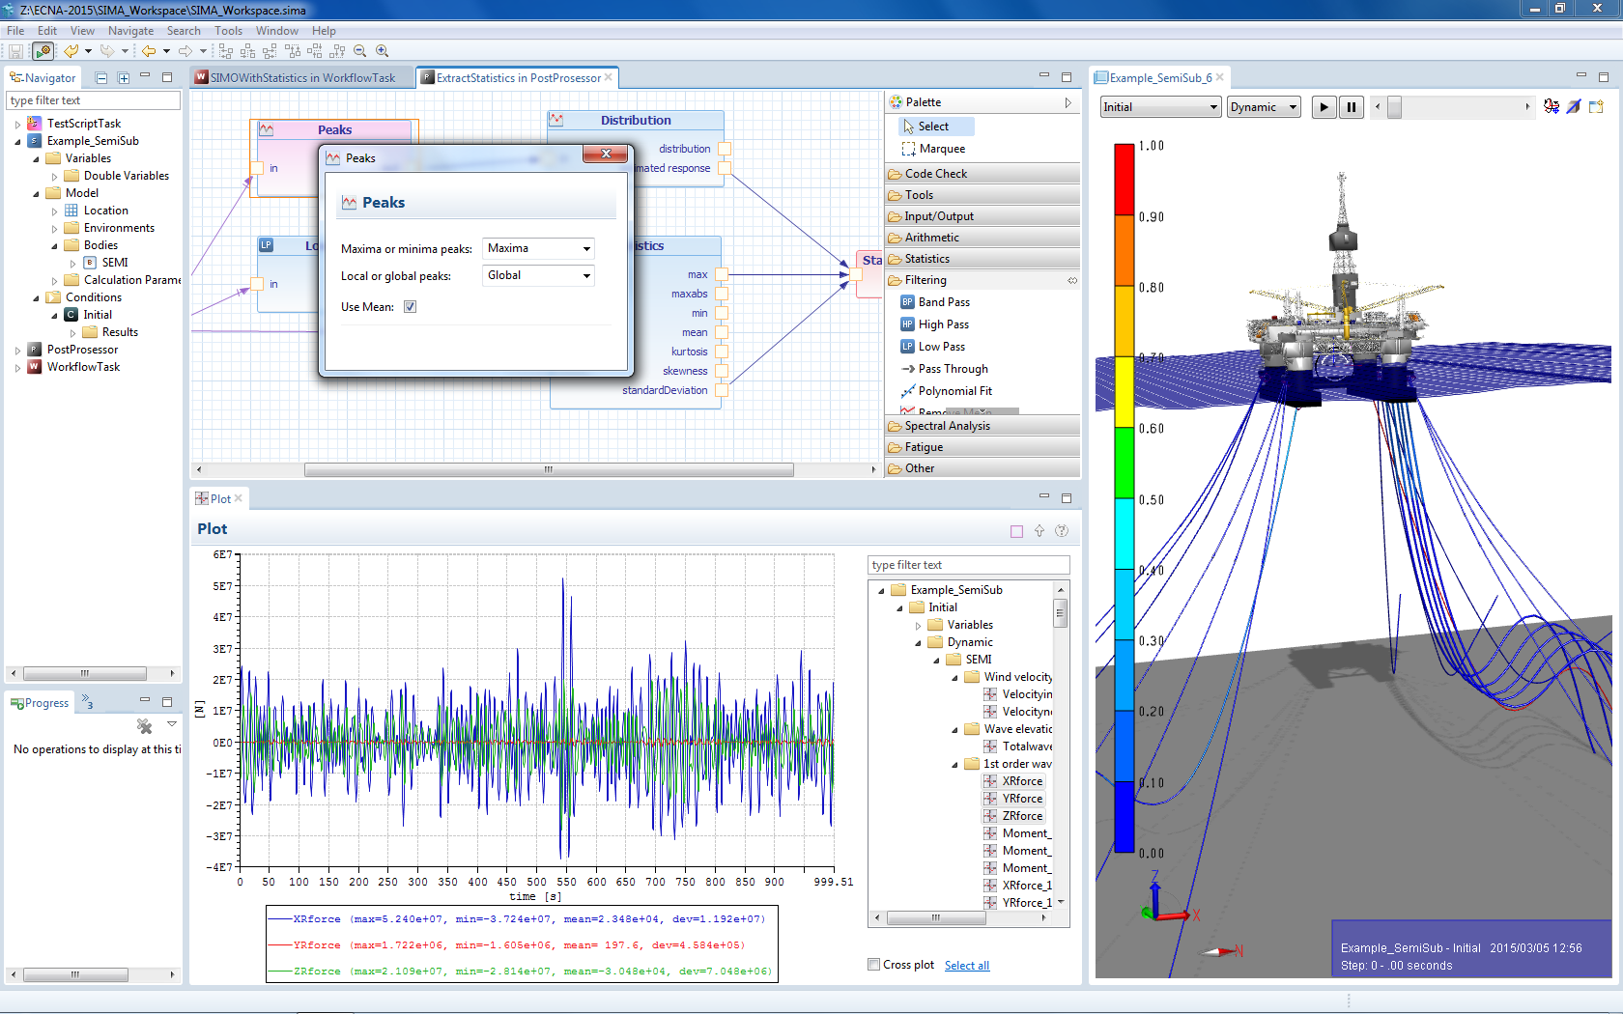Open the Navigate menu
Image resolution: width=1623 pixels, height=1014 pixels.
(130, 31)
